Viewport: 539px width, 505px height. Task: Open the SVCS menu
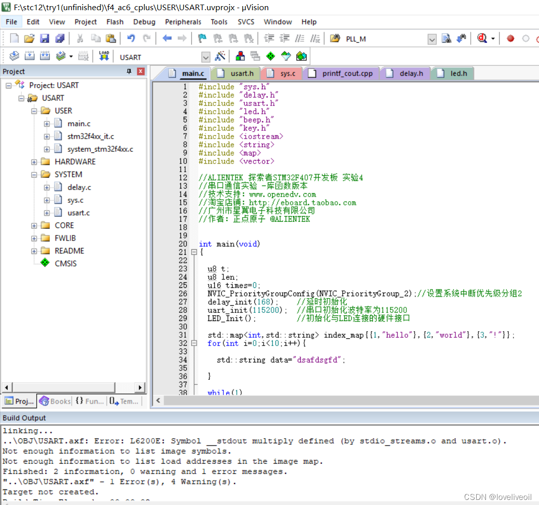[x=246, y=21]
